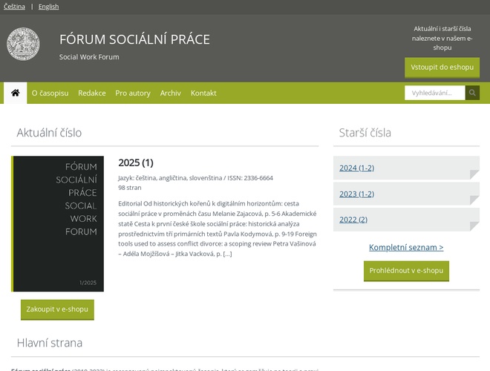Open the 2025 (1) journal cover thumbnail

tap(58, 223)
